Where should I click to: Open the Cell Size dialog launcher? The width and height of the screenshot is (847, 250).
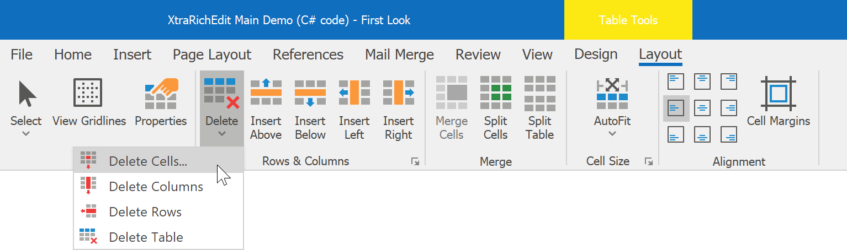(649, 161)
